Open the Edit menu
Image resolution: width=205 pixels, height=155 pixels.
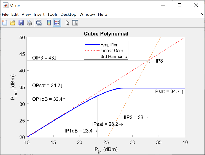click(x=15, y=14)
